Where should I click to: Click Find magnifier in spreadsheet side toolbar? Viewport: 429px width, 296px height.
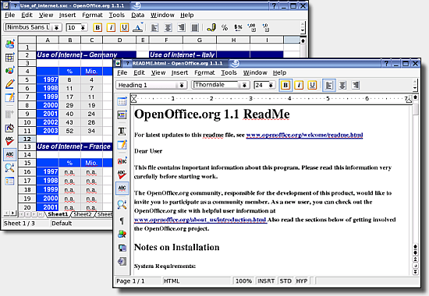pyautogui.click(x=10, y=167)
